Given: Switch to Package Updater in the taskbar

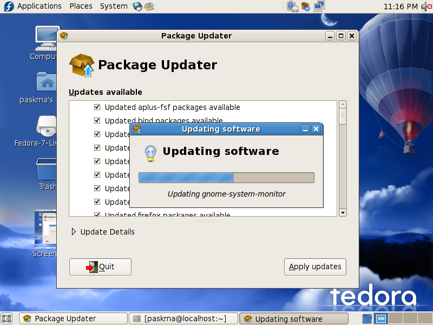Looking at the screenshot, I should click(x=74, y=318).
